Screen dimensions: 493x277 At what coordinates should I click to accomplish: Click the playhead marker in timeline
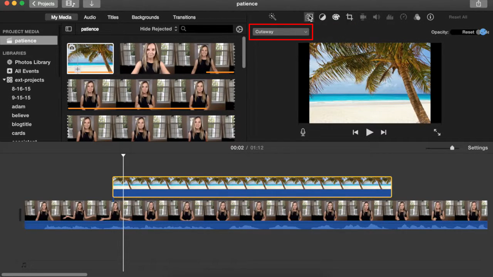[x=123, y=155]
